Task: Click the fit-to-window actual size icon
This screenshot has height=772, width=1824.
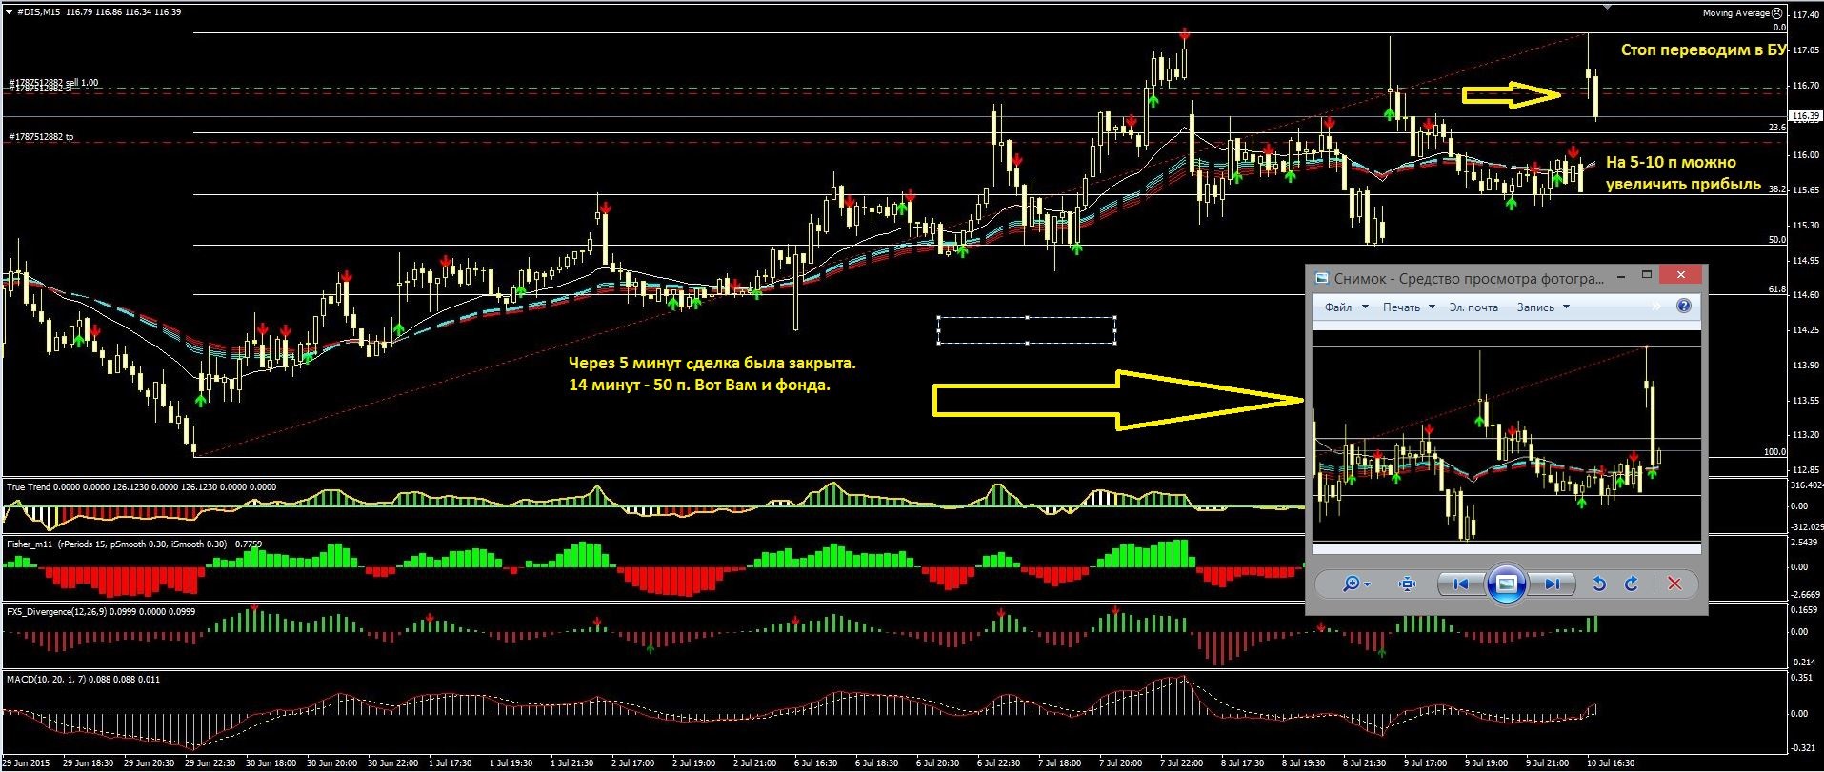Action: point(1407,584)
